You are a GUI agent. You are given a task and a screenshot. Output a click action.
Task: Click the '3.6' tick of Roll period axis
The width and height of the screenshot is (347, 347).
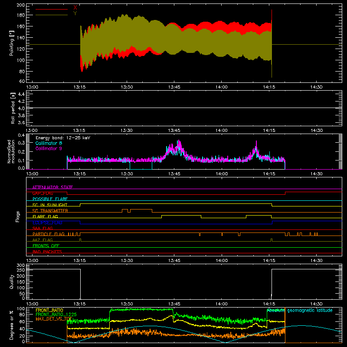click(x=21, y=122)
